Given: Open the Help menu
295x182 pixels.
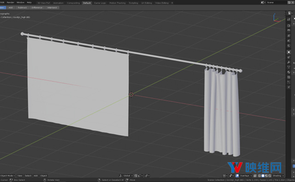Looking at the screenshot, I should pyautogui.click(x=29, y=2).
